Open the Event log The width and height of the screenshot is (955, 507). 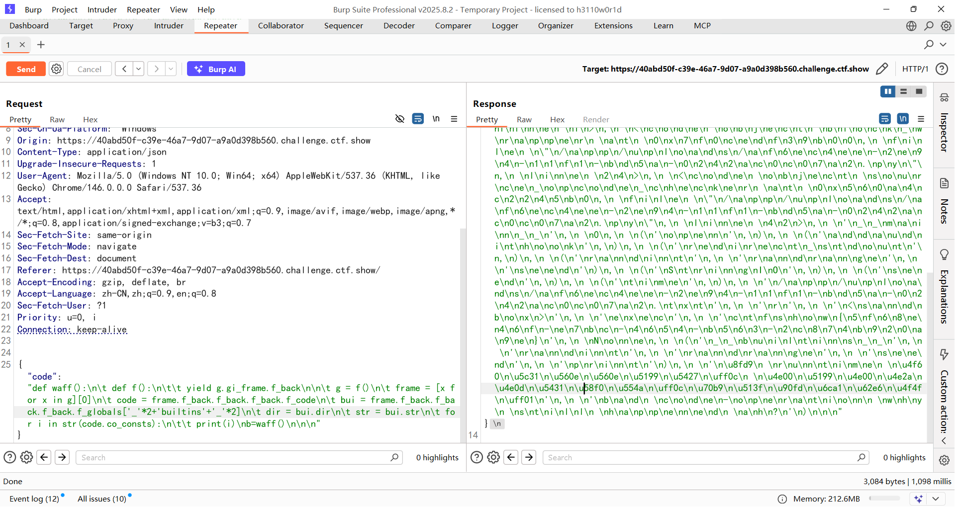(34, 499)
